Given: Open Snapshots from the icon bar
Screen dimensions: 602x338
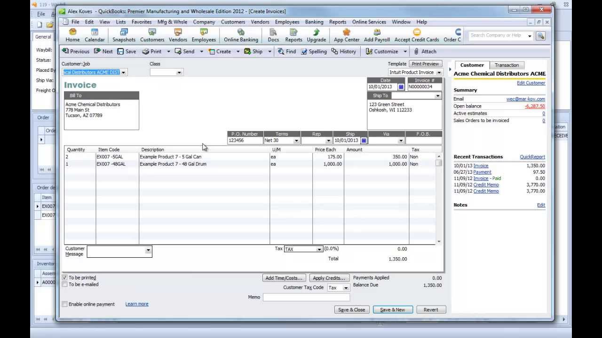Looking at the screenshot, I should (x=124, y=35).
